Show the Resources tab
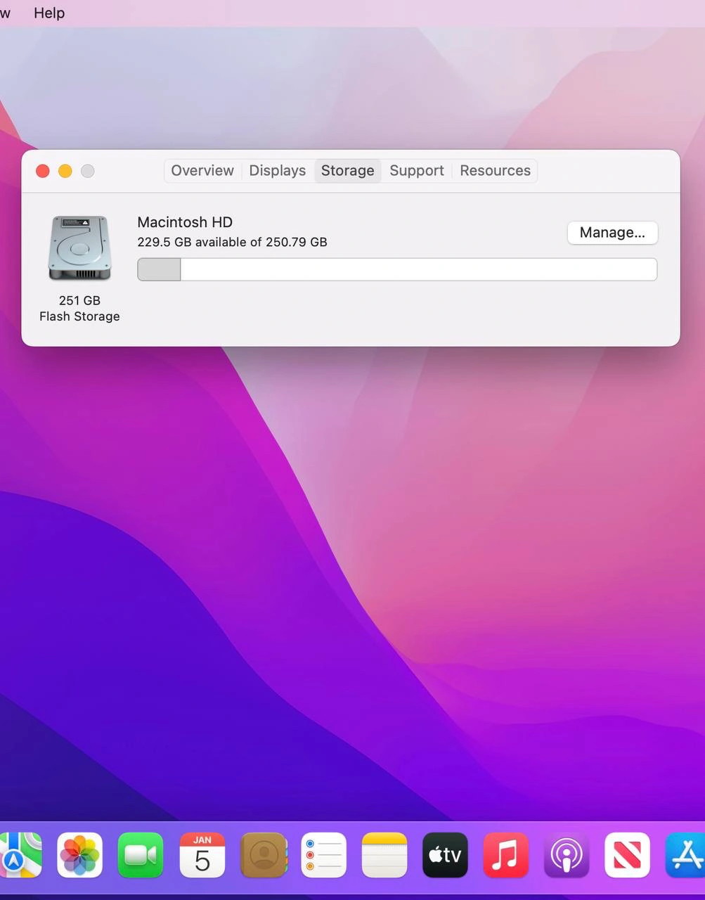Viewport: 705px width, 900px height. (x=495, y=171)
